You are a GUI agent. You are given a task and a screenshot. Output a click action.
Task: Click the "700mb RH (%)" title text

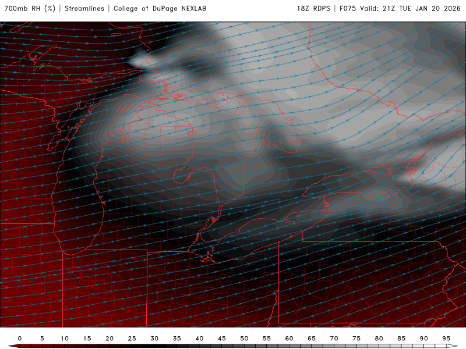coord(30,8)
